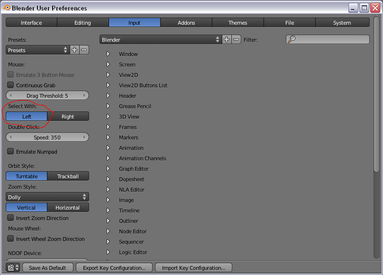The height and width of the screenshot is (275, 383).
Task: Go to the File tab
Action: click(x=290, y=22)
